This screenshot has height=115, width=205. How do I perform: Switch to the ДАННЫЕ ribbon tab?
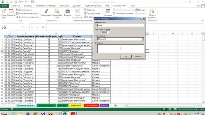[x=77, y=6]
